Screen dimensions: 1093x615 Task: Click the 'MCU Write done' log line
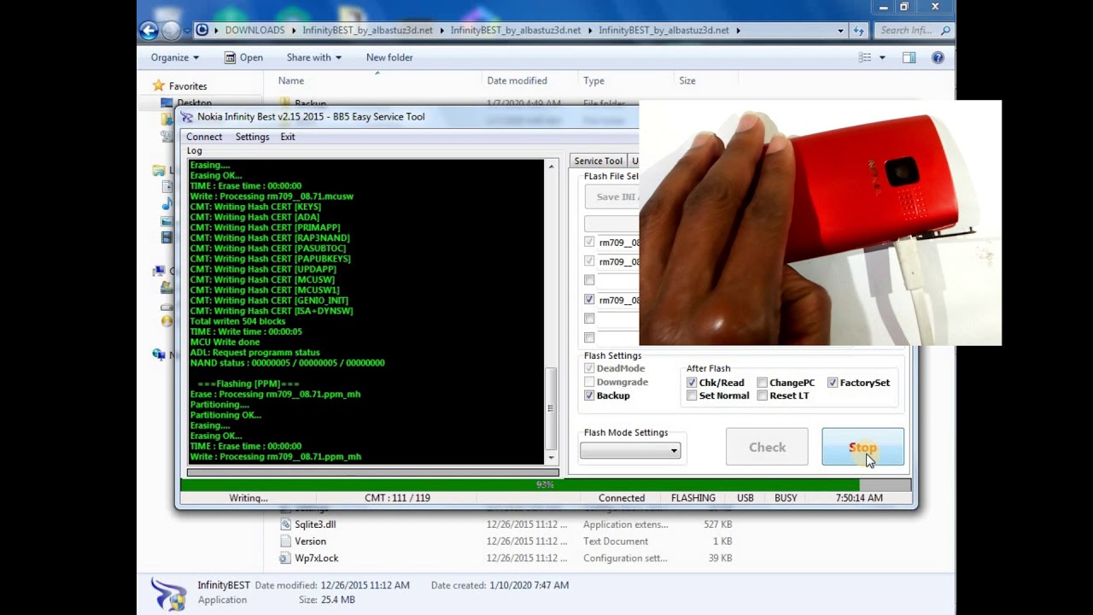click(225, 342)
